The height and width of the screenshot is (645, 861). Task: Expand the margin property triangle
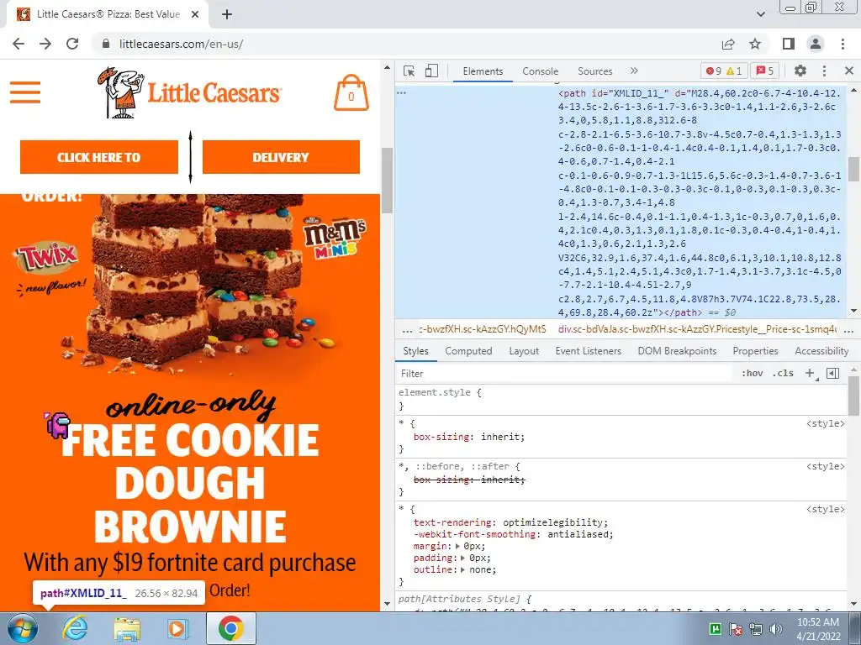pyautogui.click(x=458, y=546)
